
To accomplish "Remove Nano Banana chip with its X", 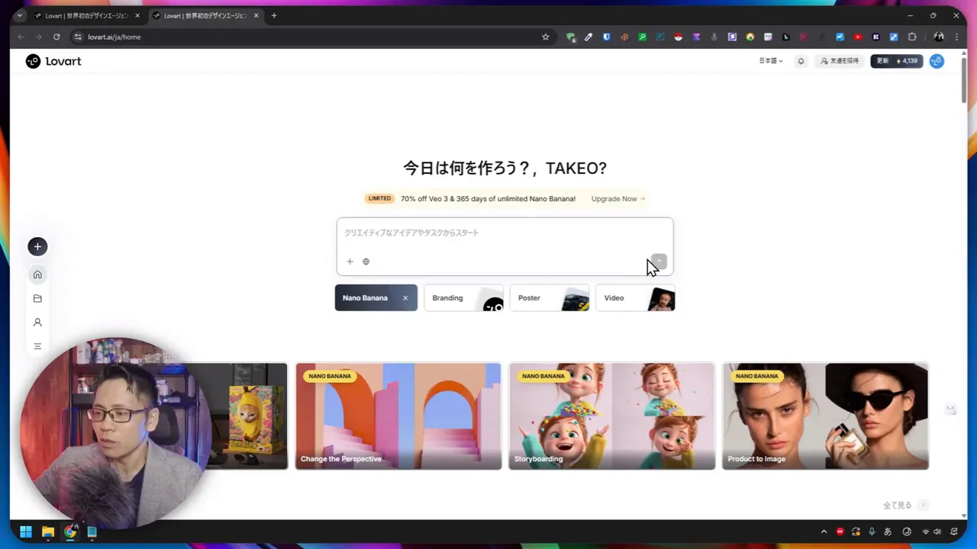I will (405, 298).
